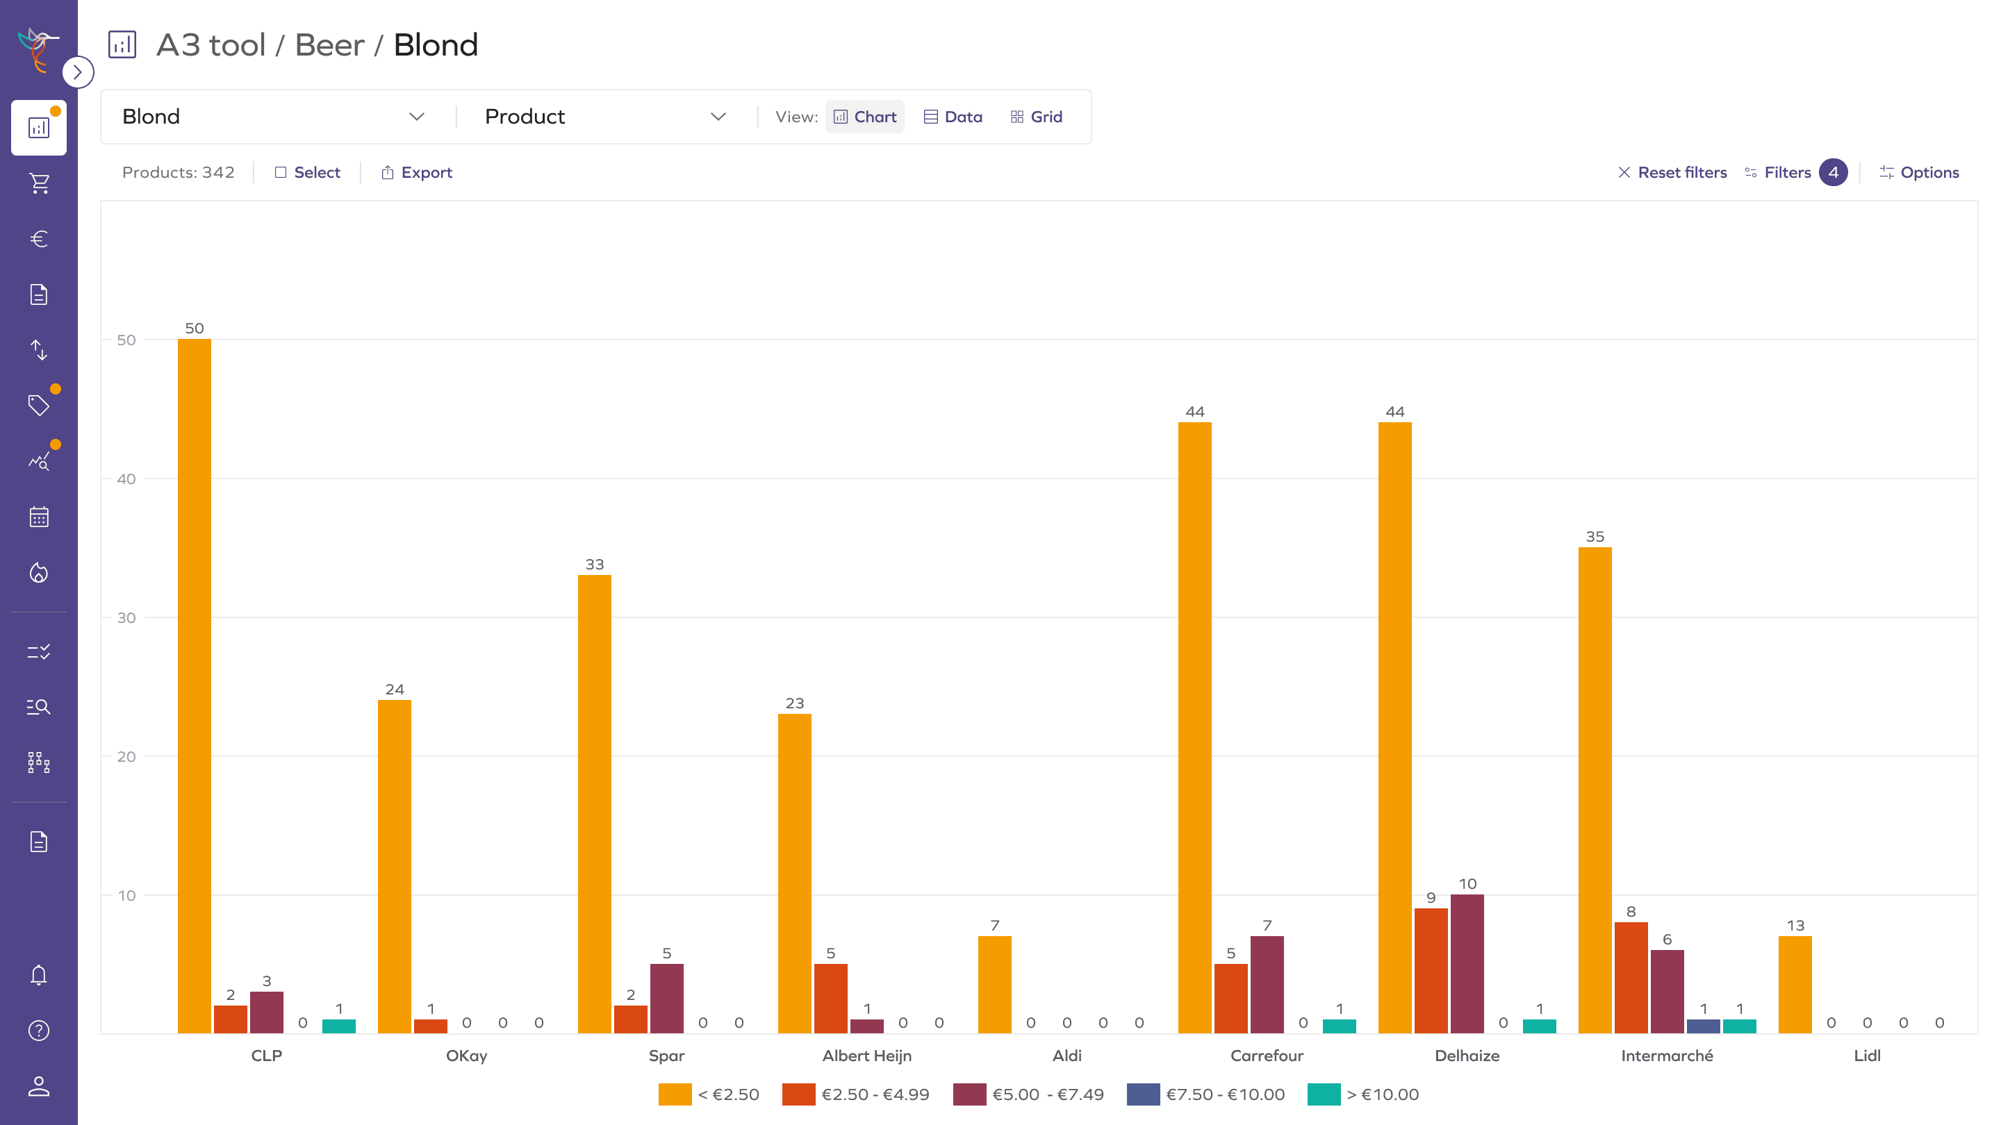Open the price tag sidebar icon
The width and height of the screenshot is (2001, 1125).
click(x=39, y=406)
